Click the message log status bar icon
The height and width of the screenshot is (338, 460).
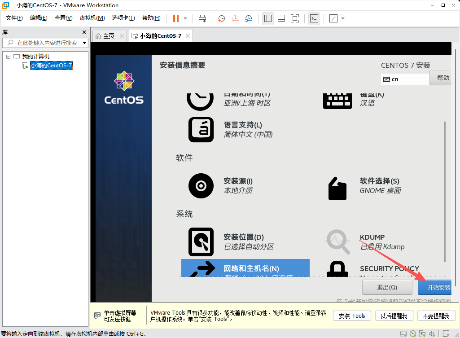coord(446,334)
